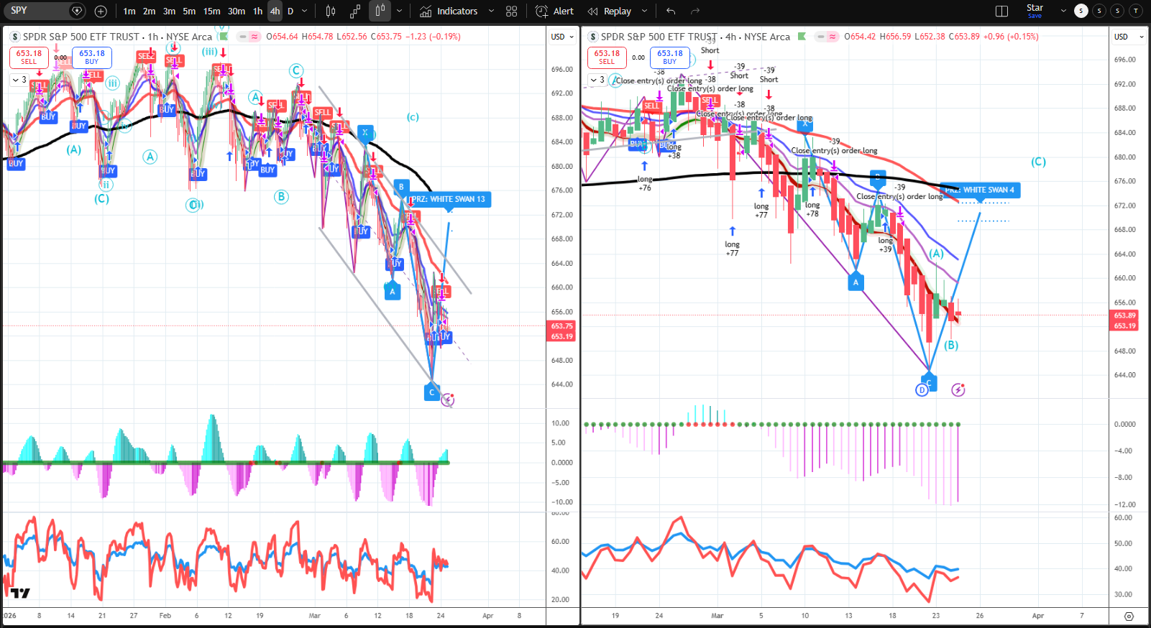Viewport: 1151px width, 628px height.
Task: Expand the time interval dropdown chevron
Action: coord(305,11)
